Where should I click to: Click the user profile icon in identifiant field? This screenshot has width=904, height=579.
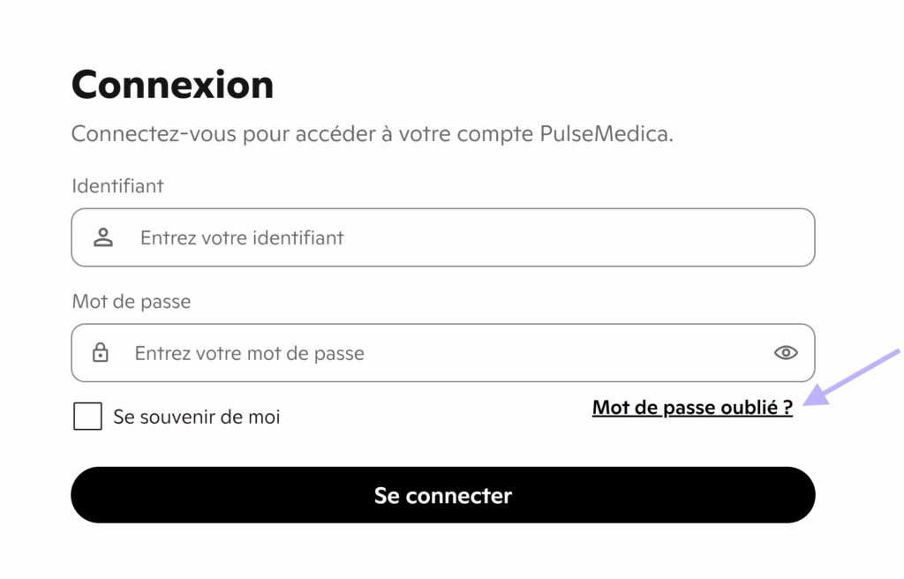103,237
